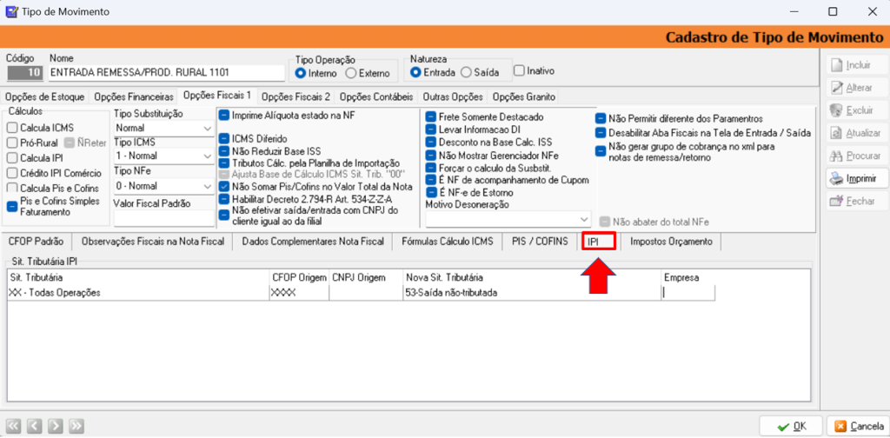
Task: Toggle Não Mostrar Gerenciador NFe
Action: point(431,155)
